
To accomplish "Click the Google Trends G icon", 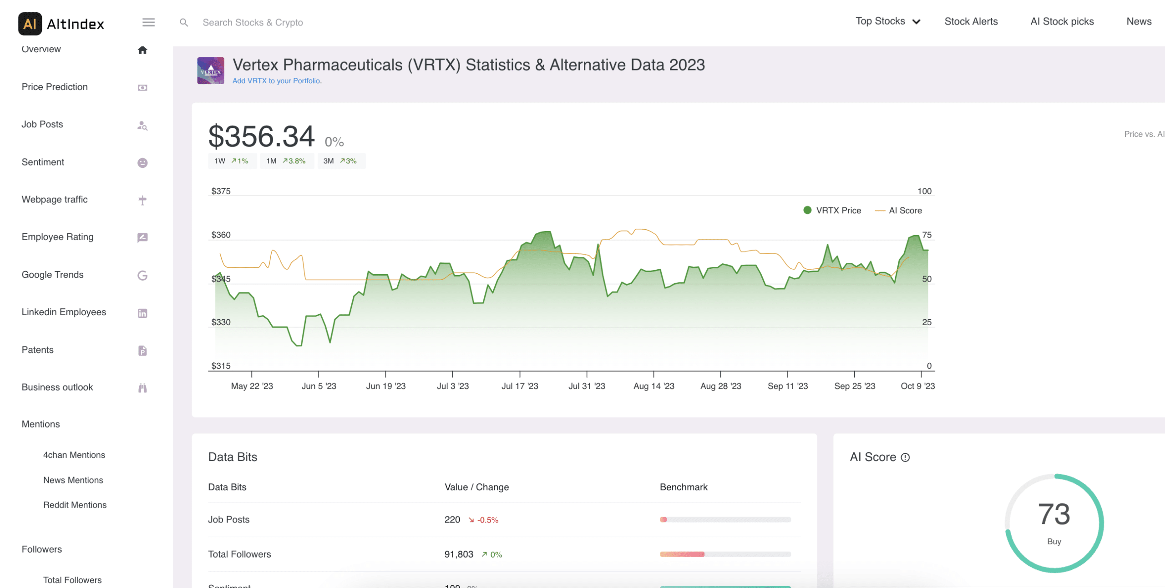I will tap(142, 276).
